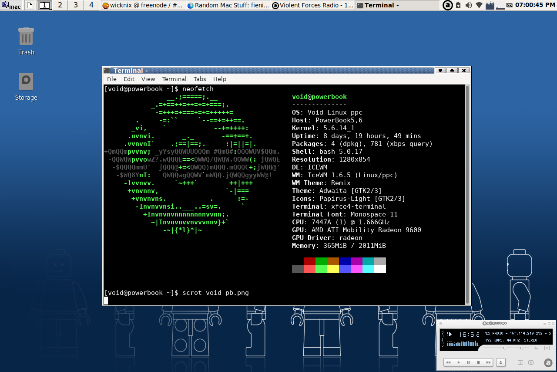Toggle repeat 'R' button in Audacious
Screen dimensions: 557x372
(531, 362)
